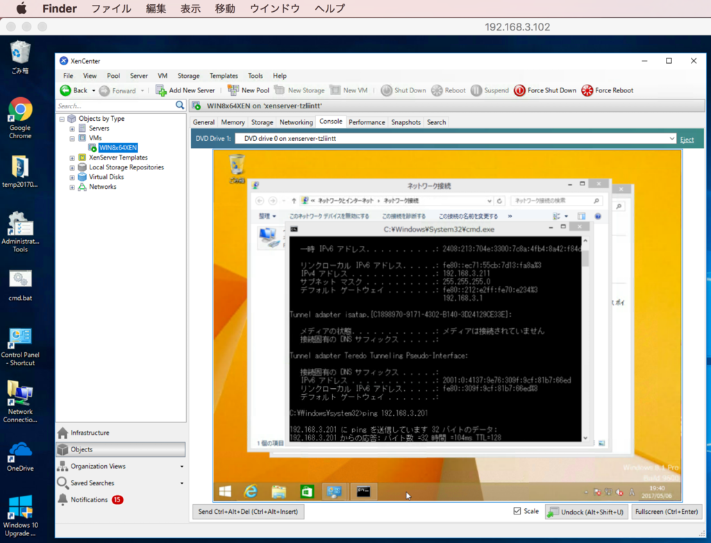Open the Pool menu

click(113, 76)
